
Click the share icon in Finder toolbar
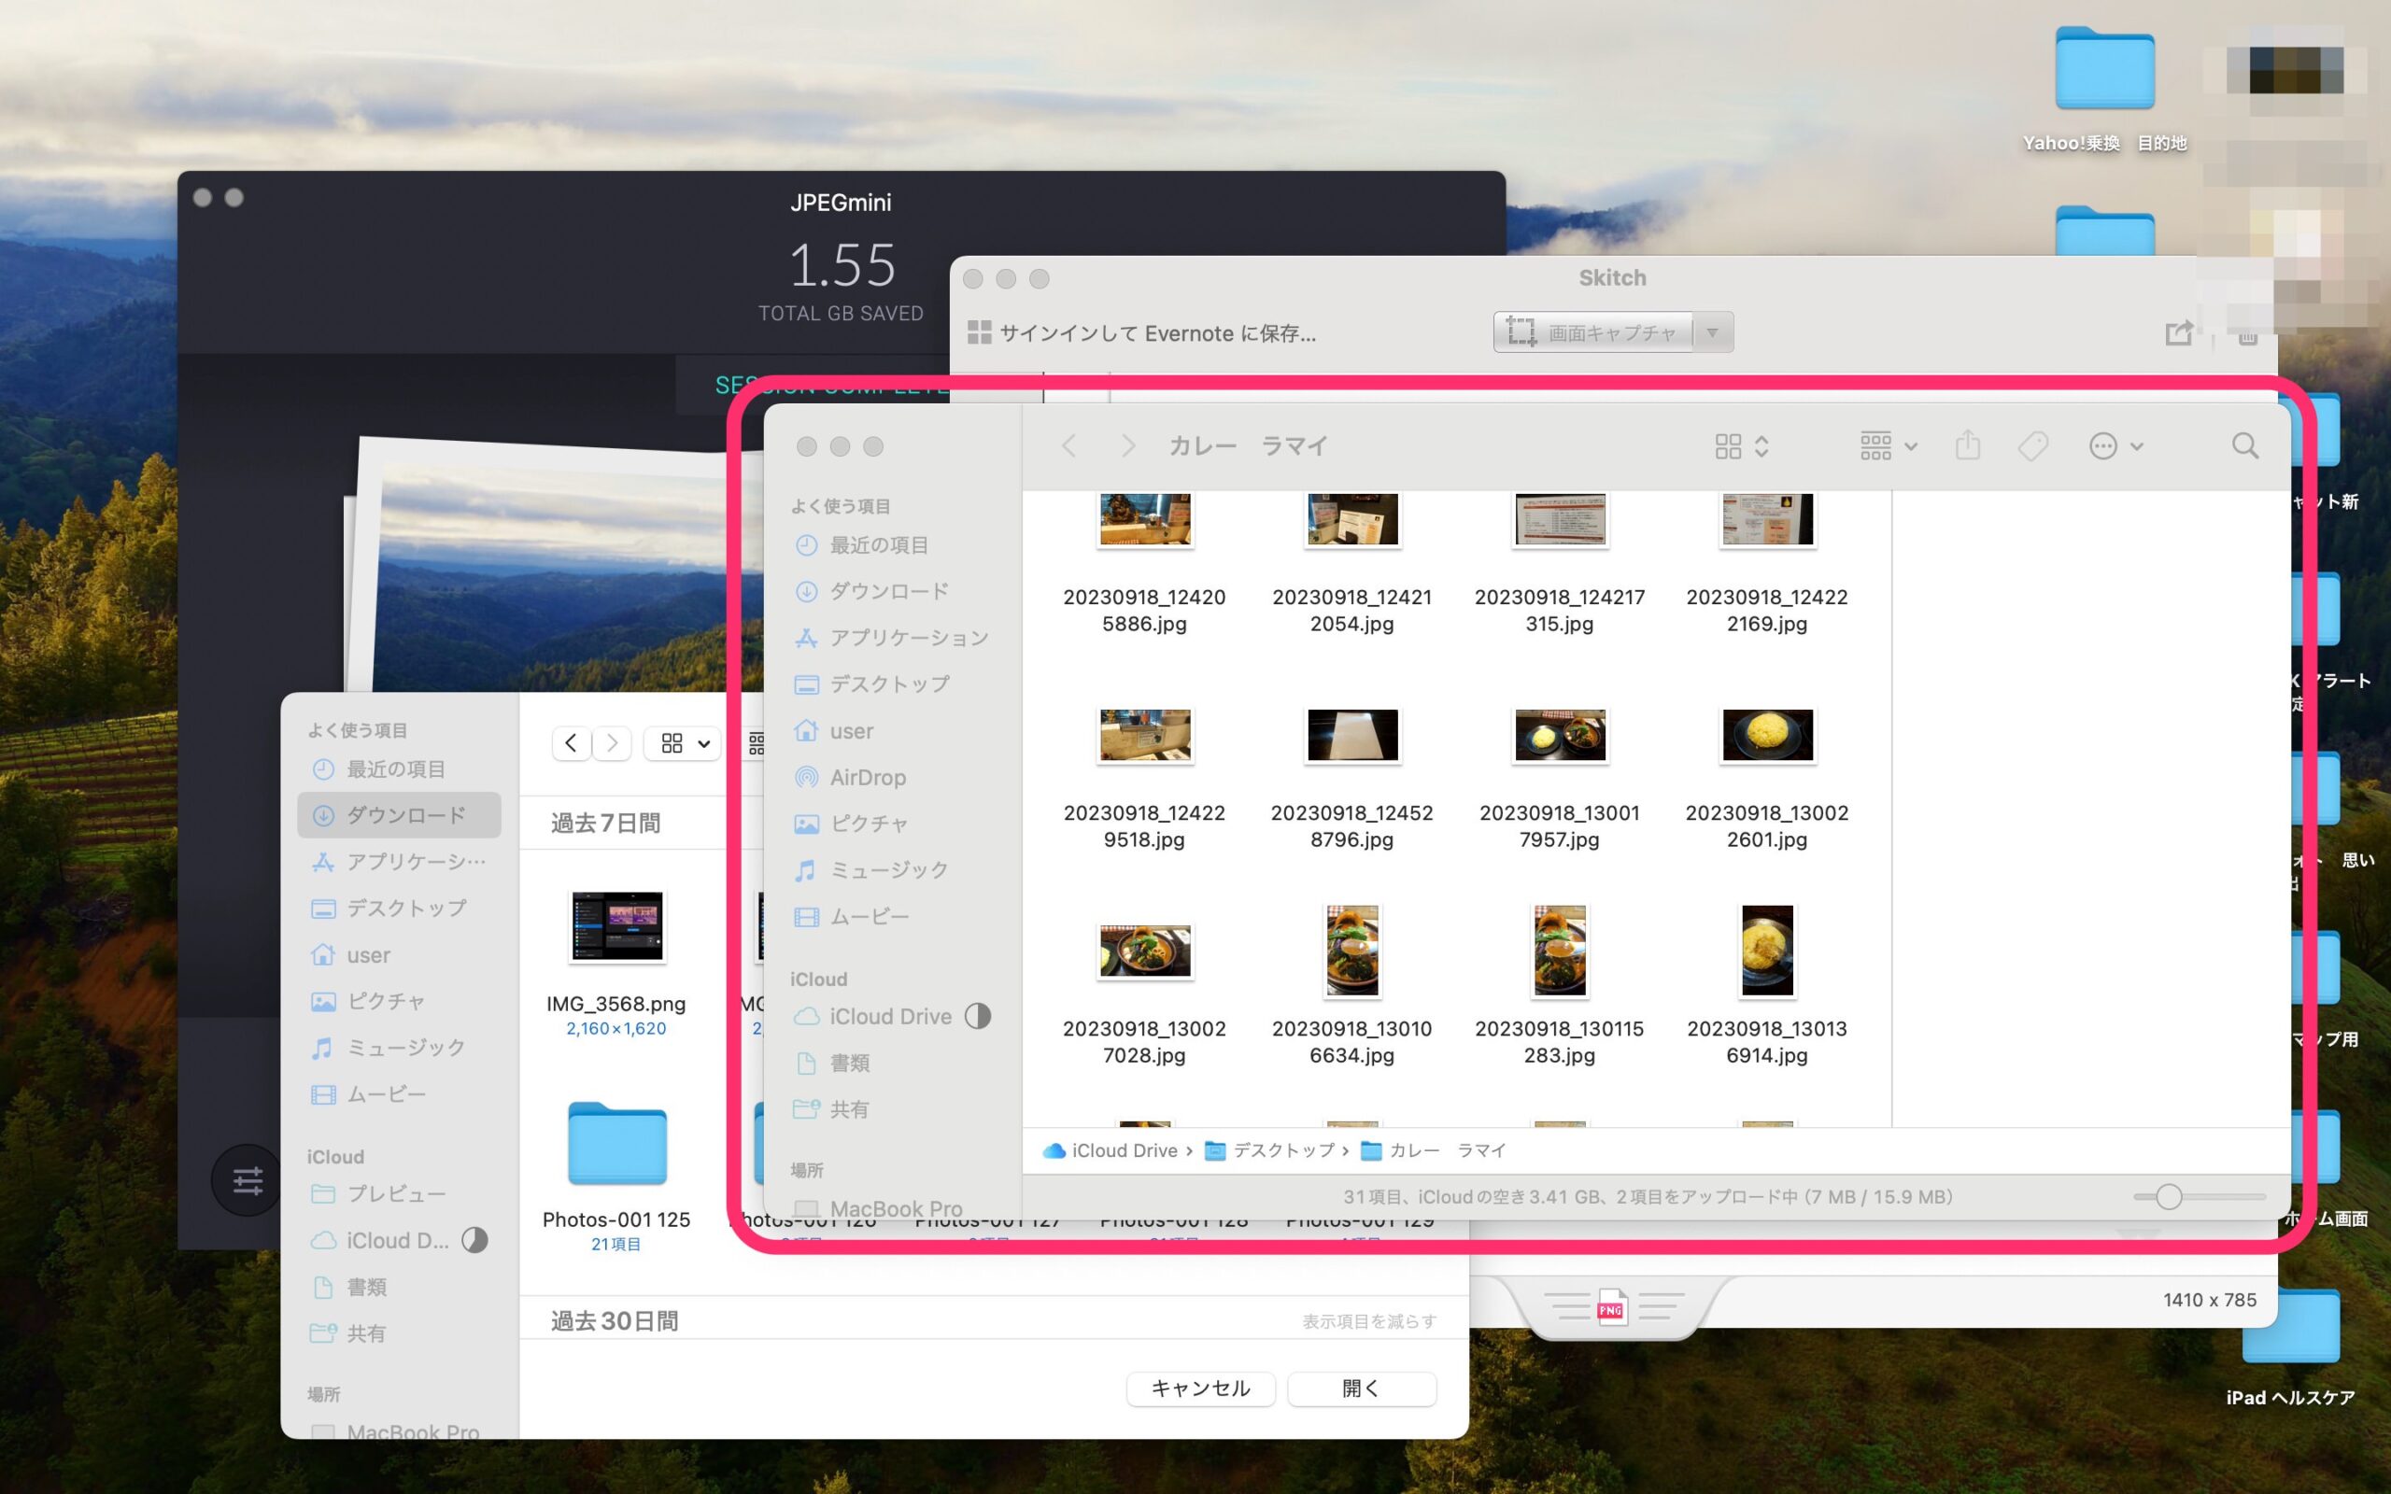coord(1969,445)
